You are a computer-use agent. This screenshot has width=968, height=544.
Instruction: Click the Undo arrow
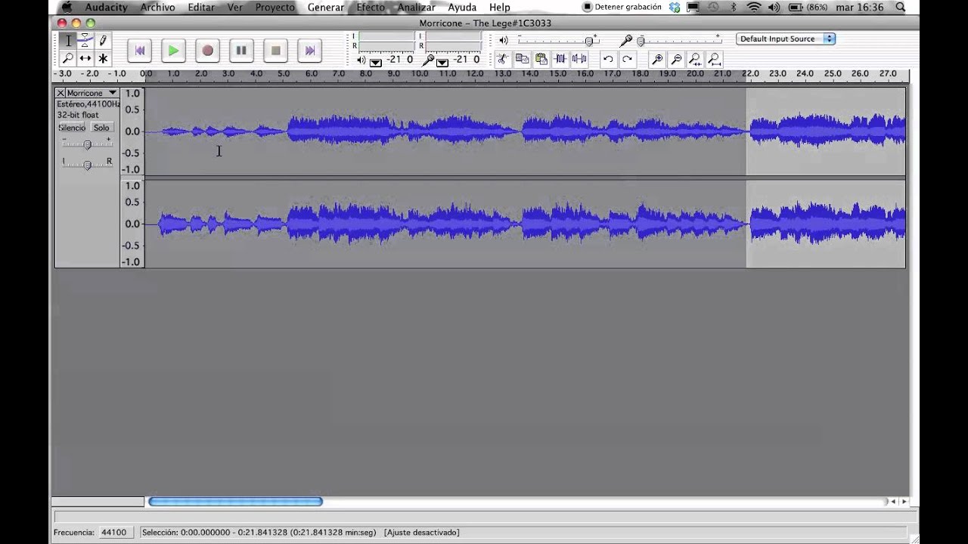(x=608, y=59)
